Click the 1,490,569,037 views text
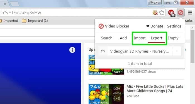The height and width of the screenshot is (104, 195). tap(141, 72)
